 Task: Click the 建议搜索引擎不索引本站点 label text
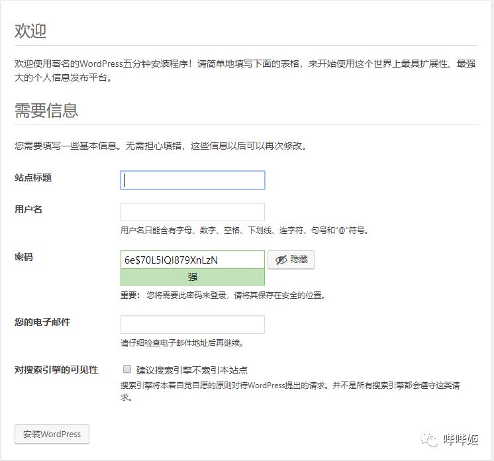pyautogui.click(x=191, y=370)
